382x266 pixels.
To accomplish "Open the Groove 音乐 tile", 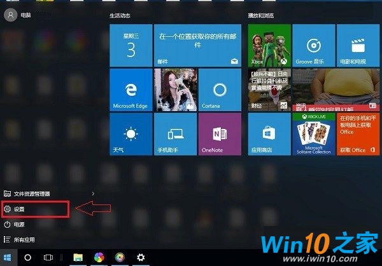I will coord(313,46).
